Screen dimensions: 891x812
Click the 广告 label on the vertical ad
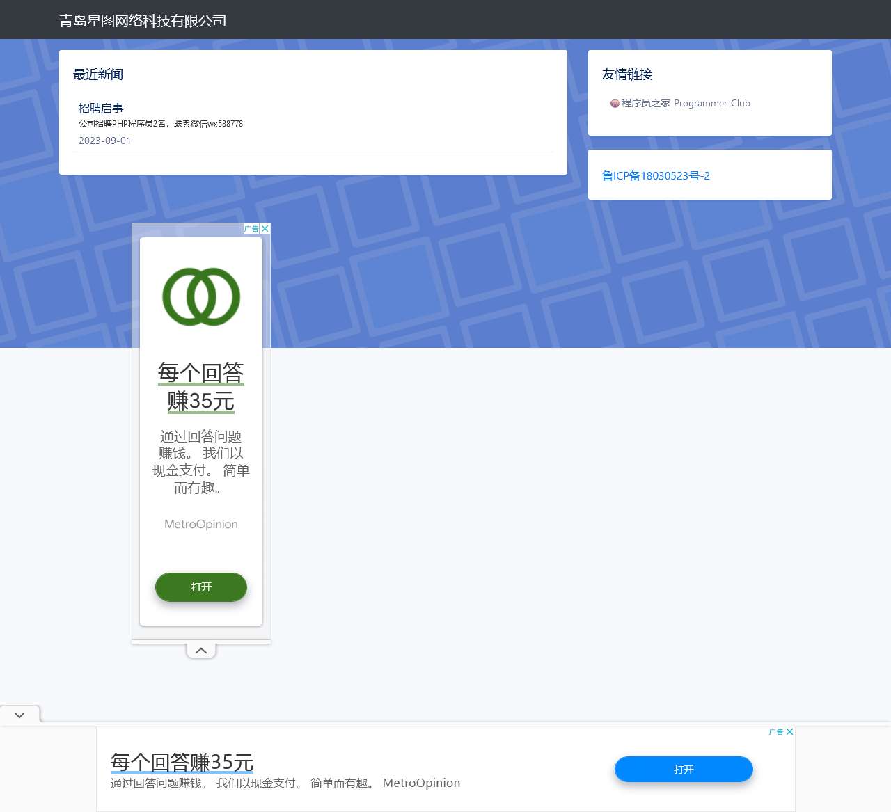[251, 228]
